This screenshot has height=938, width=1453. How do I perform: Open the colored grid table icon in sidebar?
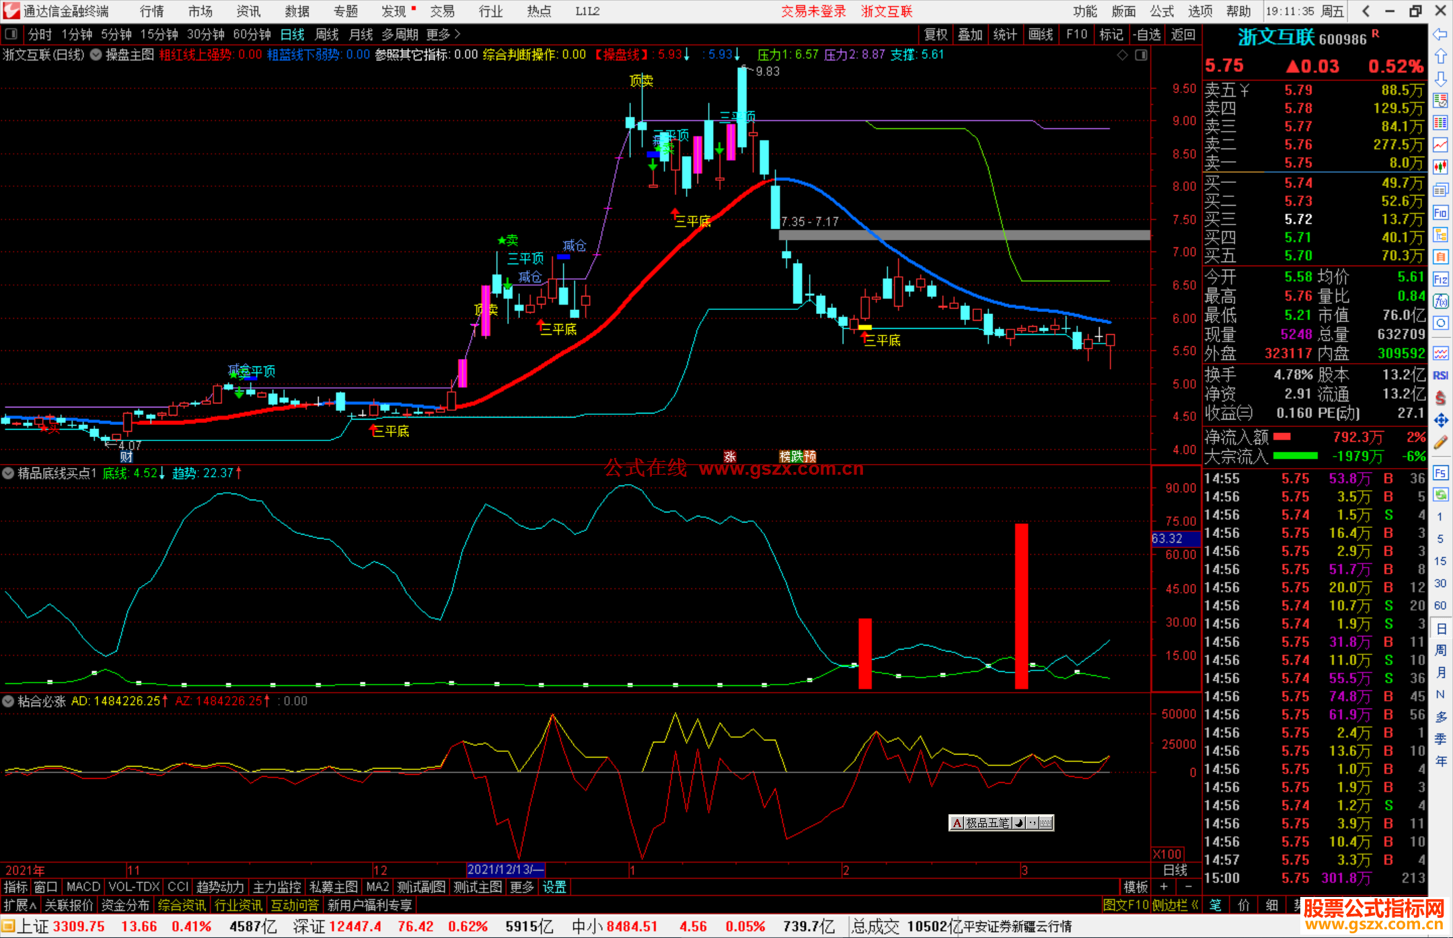pyautogui.click(x=1440, y=123)
